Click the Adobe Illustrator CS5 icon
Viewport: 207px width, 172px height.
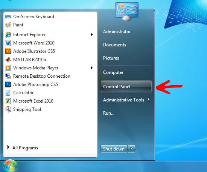click(8, 51)
